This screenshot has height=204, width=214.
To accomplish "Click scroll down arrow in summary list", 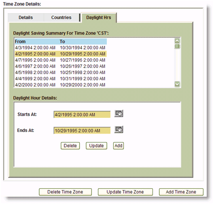I will (177, 84).
